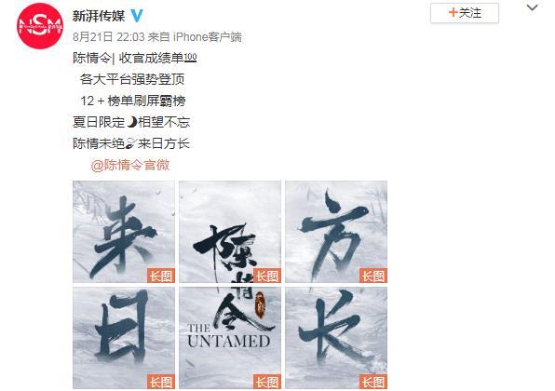Click the 8月21日 22:03 timestamp

[109, 37]
